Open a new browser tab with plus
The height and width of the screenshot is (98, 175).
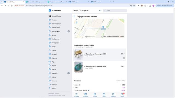(113, 2)
